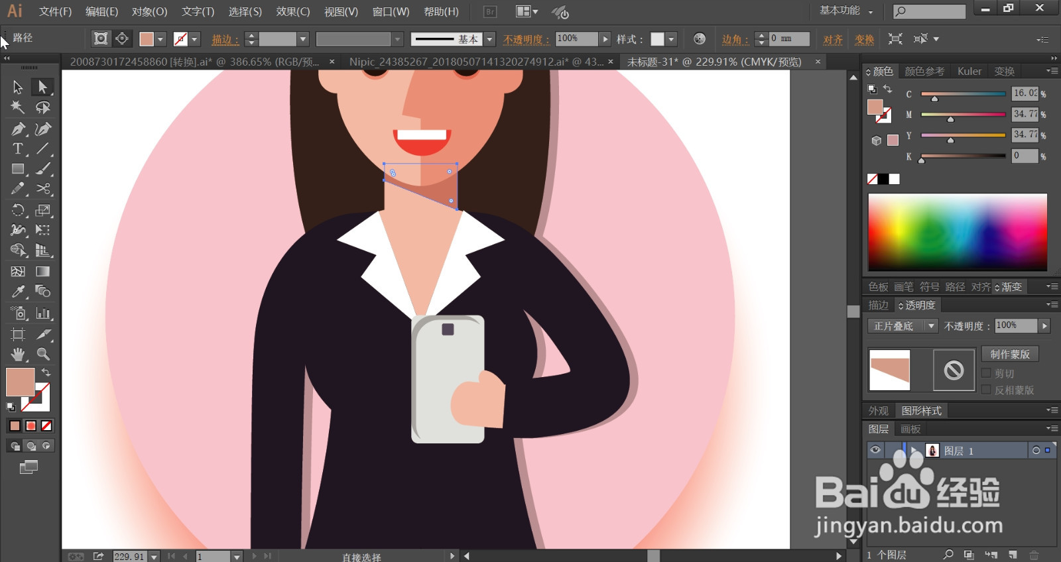Select the Direct Selection tool
The width and height of the screenshot is (1061, 562).
tap(43, 87)
